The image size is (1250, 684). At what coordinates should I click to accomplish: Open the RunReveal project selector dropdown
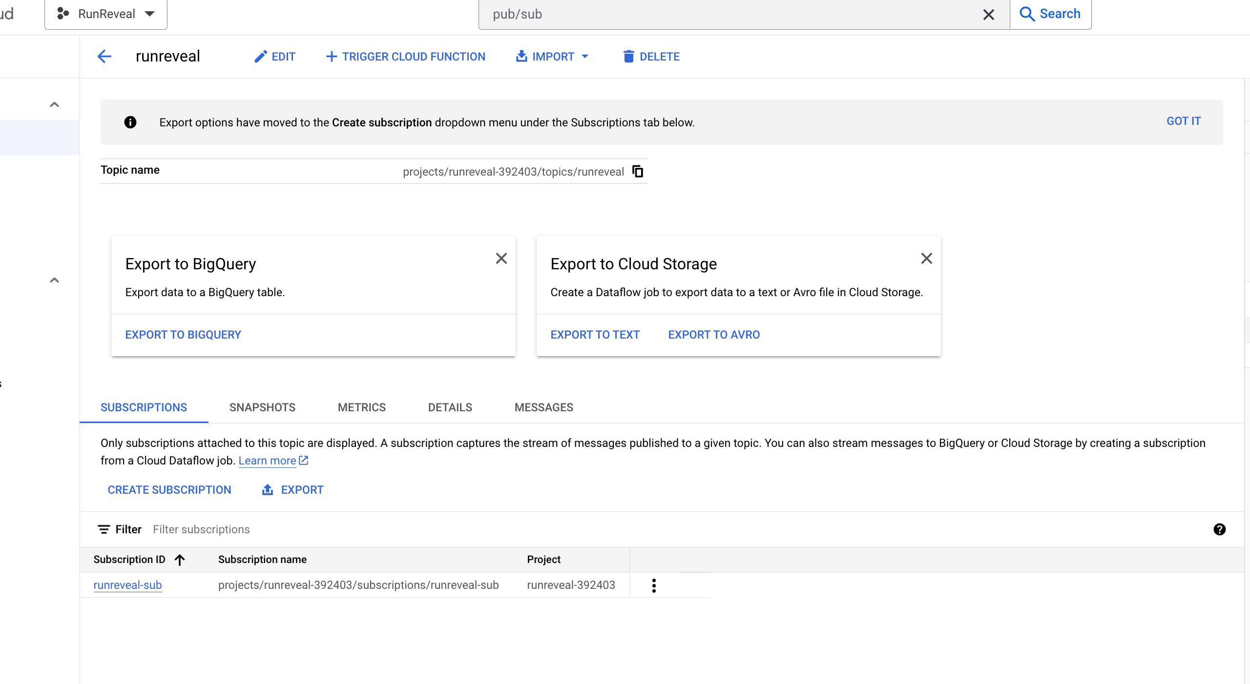[106, 14]
